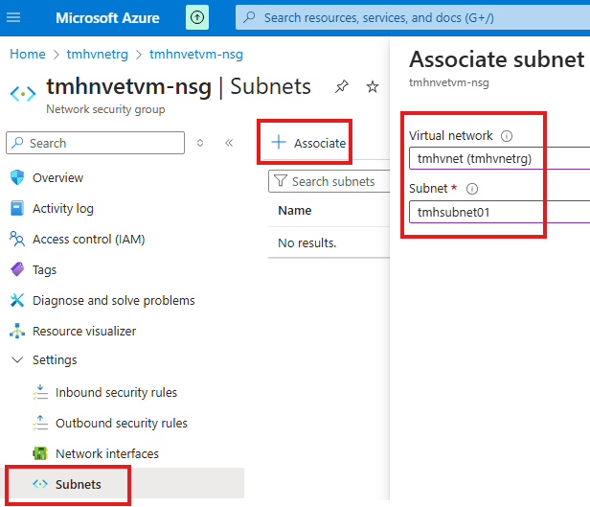Open Overview menu item

[57, 177]
